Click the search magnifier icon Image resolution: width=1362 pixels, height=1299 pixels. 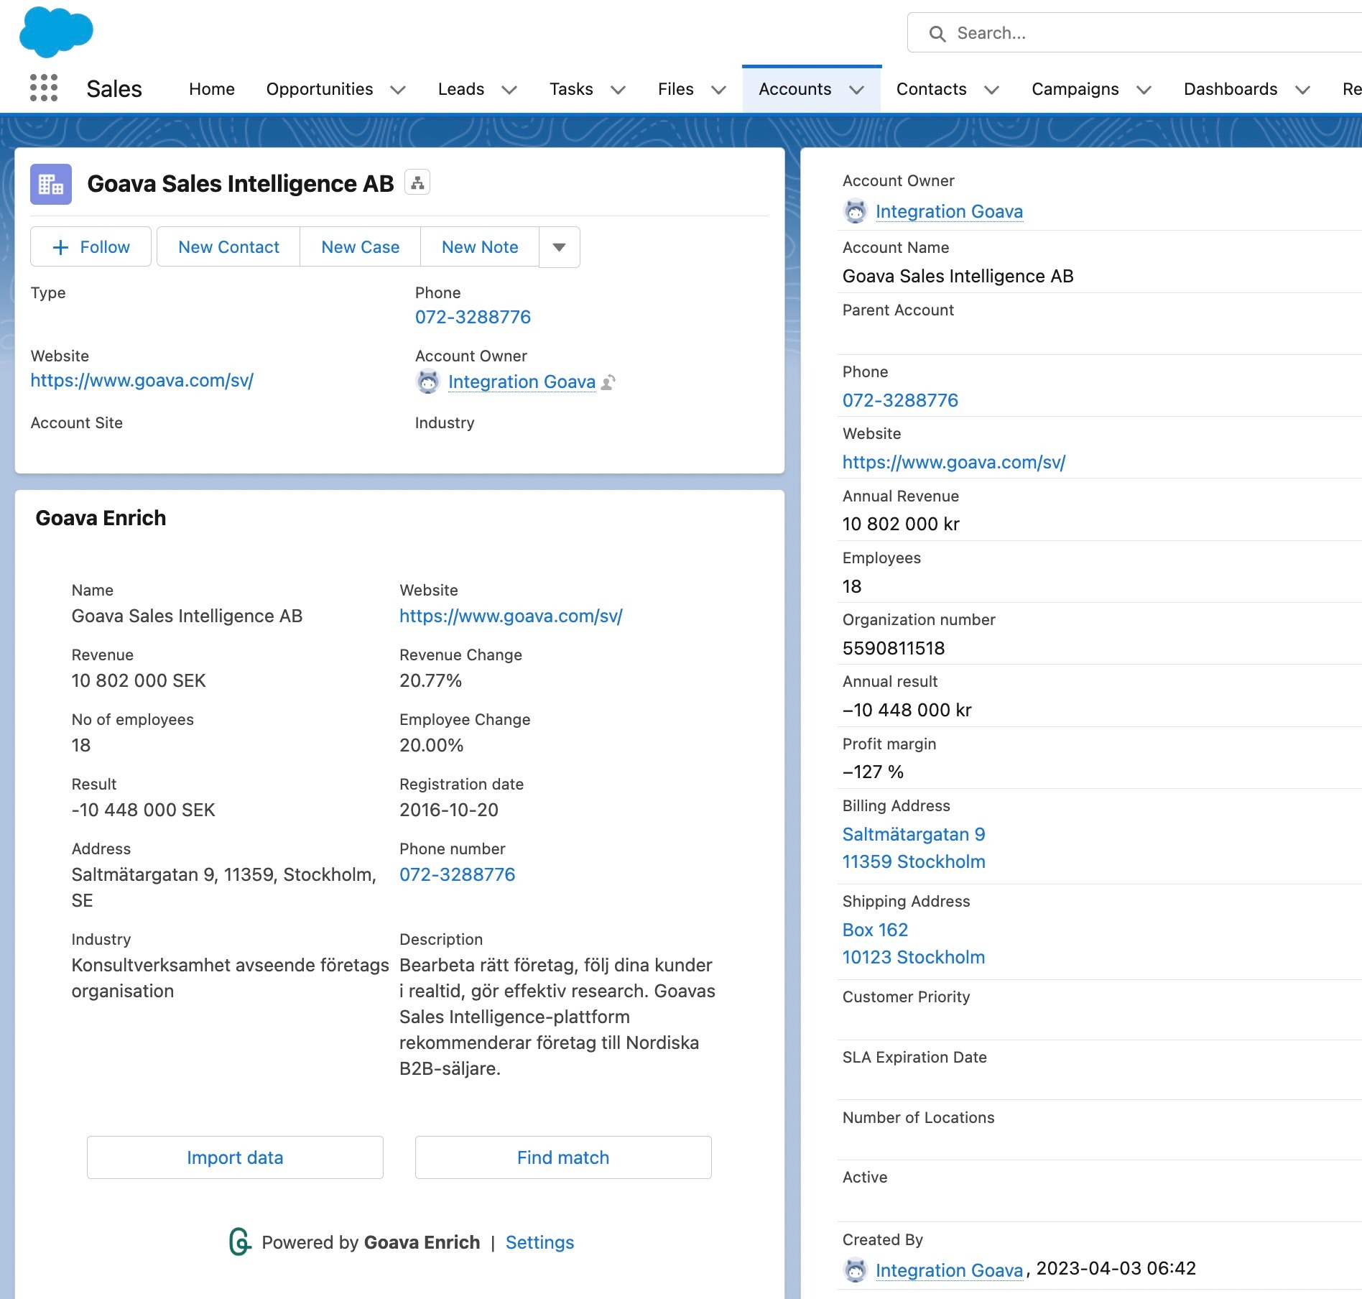937,34
